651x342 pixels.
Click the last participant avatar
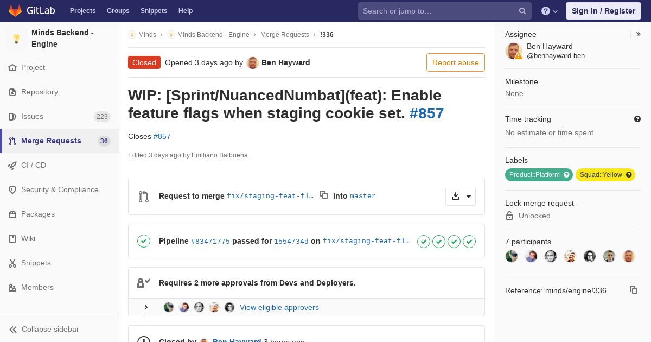pyautogui.click(x=629, y=256)
